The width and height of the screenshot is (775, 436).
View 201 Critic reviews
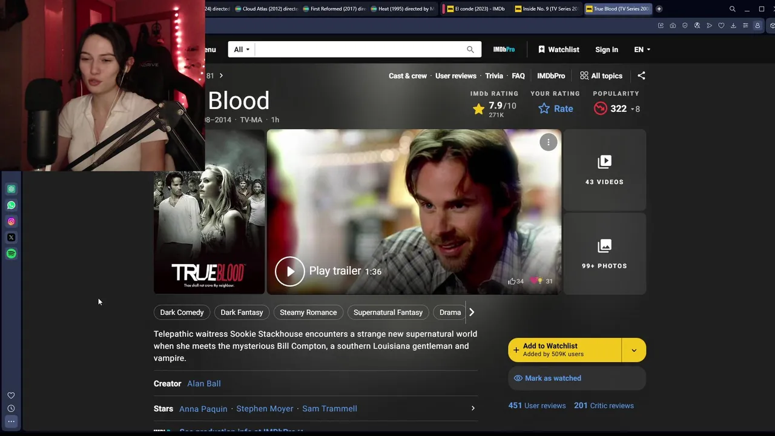[604, 406]
